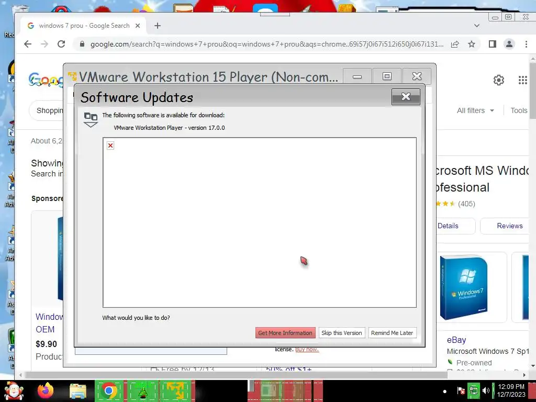
Task: Go forward in Chrome
Action: click(44, 44)
